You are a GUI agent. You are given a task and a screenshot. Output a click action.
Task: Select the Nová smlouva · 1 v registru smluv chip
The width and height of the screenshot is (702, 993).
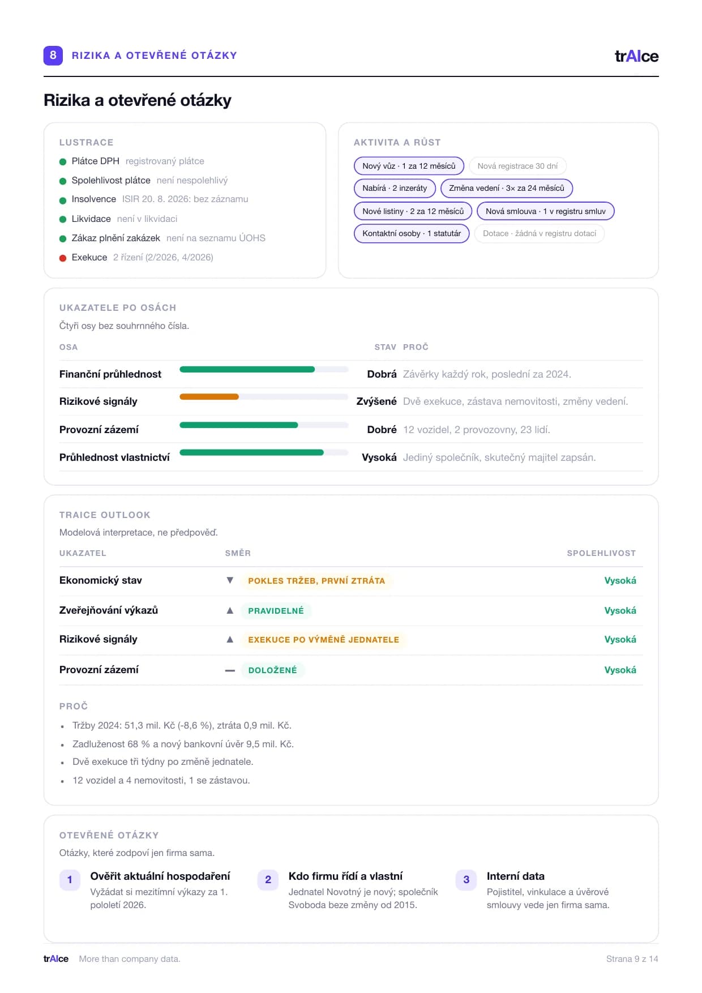pos(546,211)
